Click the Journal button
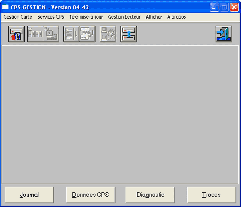This screenshot has height=207, width=241. 29,195
